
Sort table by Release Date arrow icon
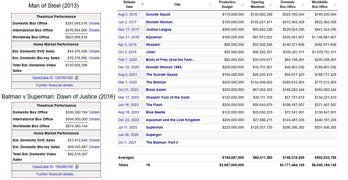[142, 4]
